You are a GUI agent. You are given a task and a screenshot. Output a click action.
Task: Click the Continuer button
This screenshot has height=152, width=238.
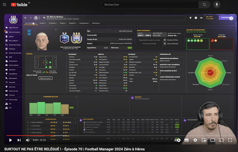pos(225,17)
